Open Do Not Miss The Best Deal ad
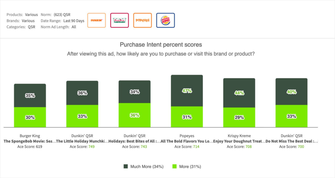The image size is (335, 178). tap(291, 141)
